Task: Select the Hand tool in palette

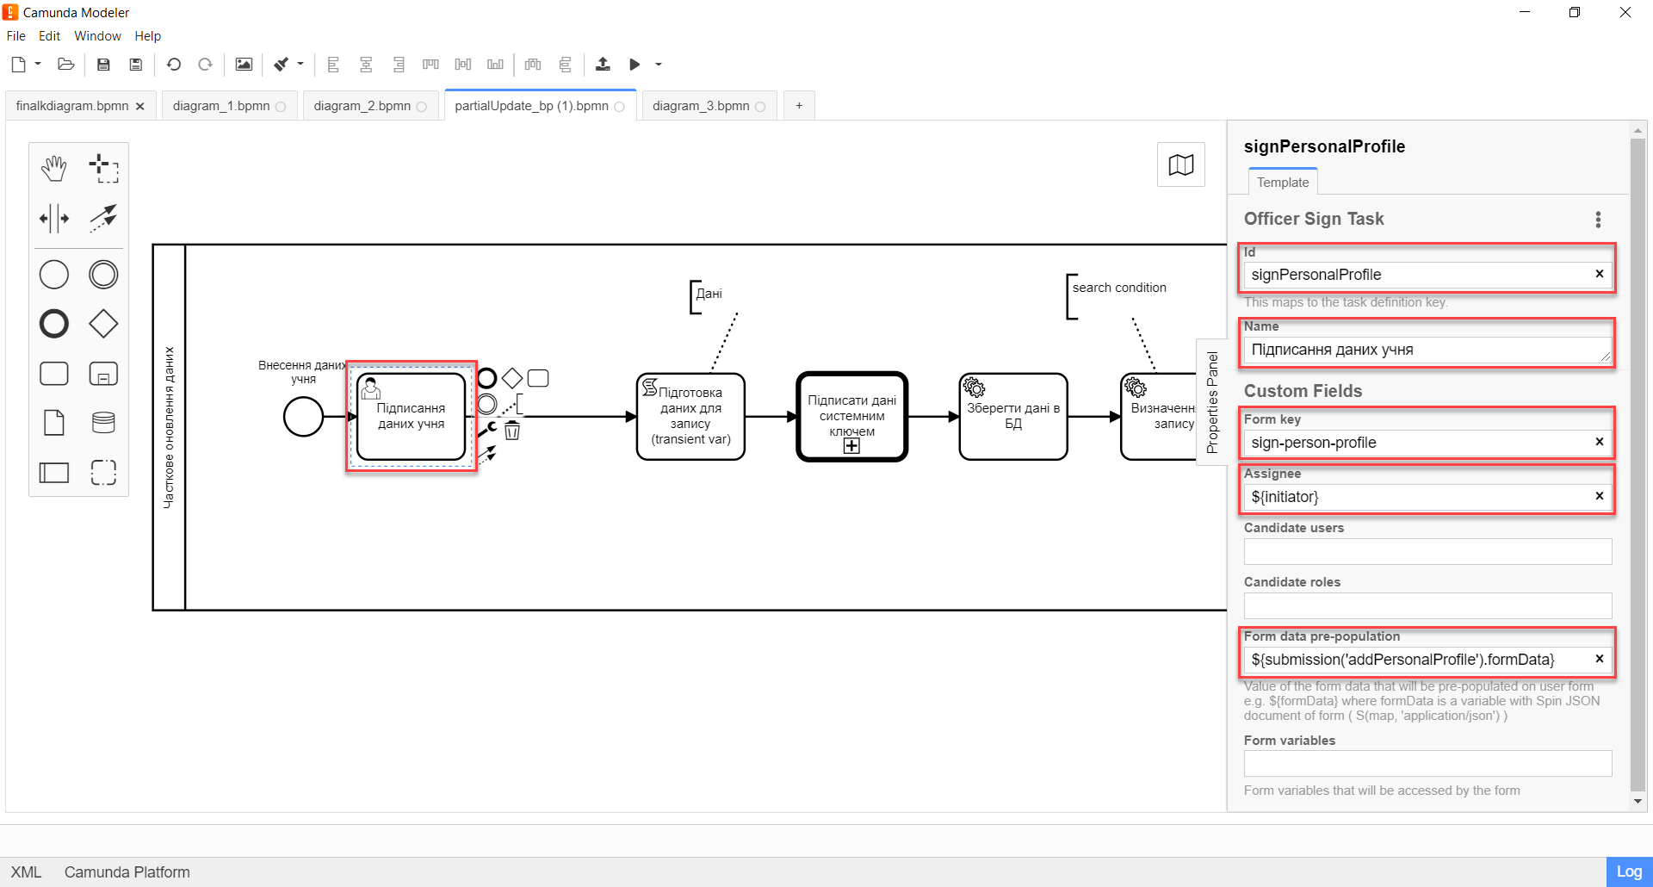Action: (x=54, y=169)
